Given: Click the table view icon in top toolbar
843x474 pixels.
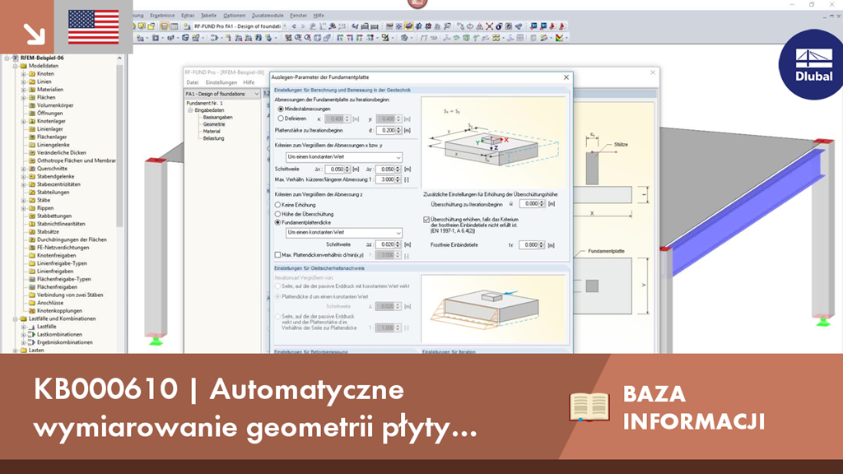Looking at the screenshot, I should (175, 26).
